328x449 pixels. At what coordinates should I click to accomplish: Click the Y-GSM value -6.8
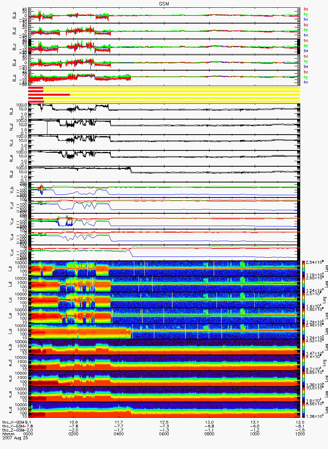pyautogui.click(x=210, y=426)
